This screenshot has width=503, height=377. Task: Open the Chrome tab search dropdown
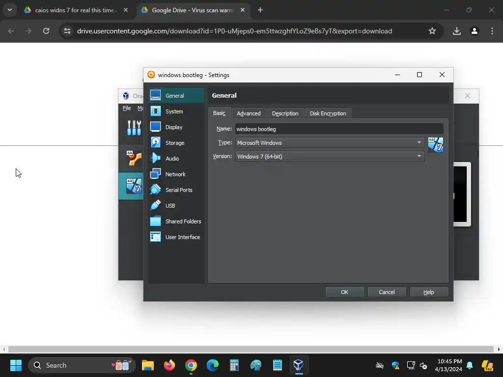click(10, 10)
